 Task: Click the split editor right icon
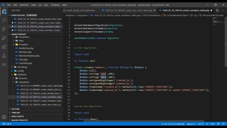[217, 10]
